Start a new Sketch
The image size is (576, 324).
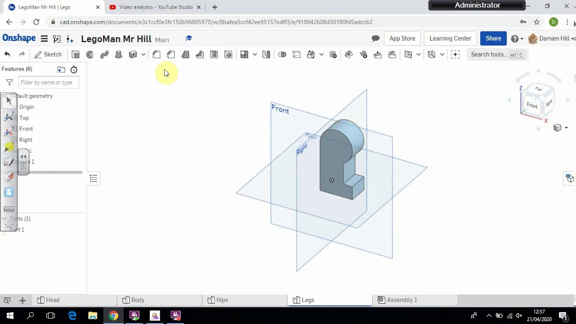point(48,54)
